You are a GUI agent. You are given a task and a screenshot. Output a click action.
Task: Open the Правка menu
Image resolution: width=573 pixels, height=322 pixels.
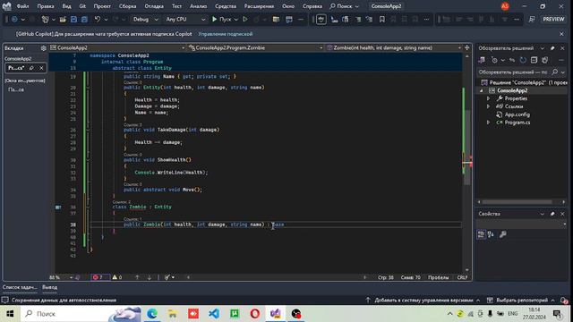point(46,6)
